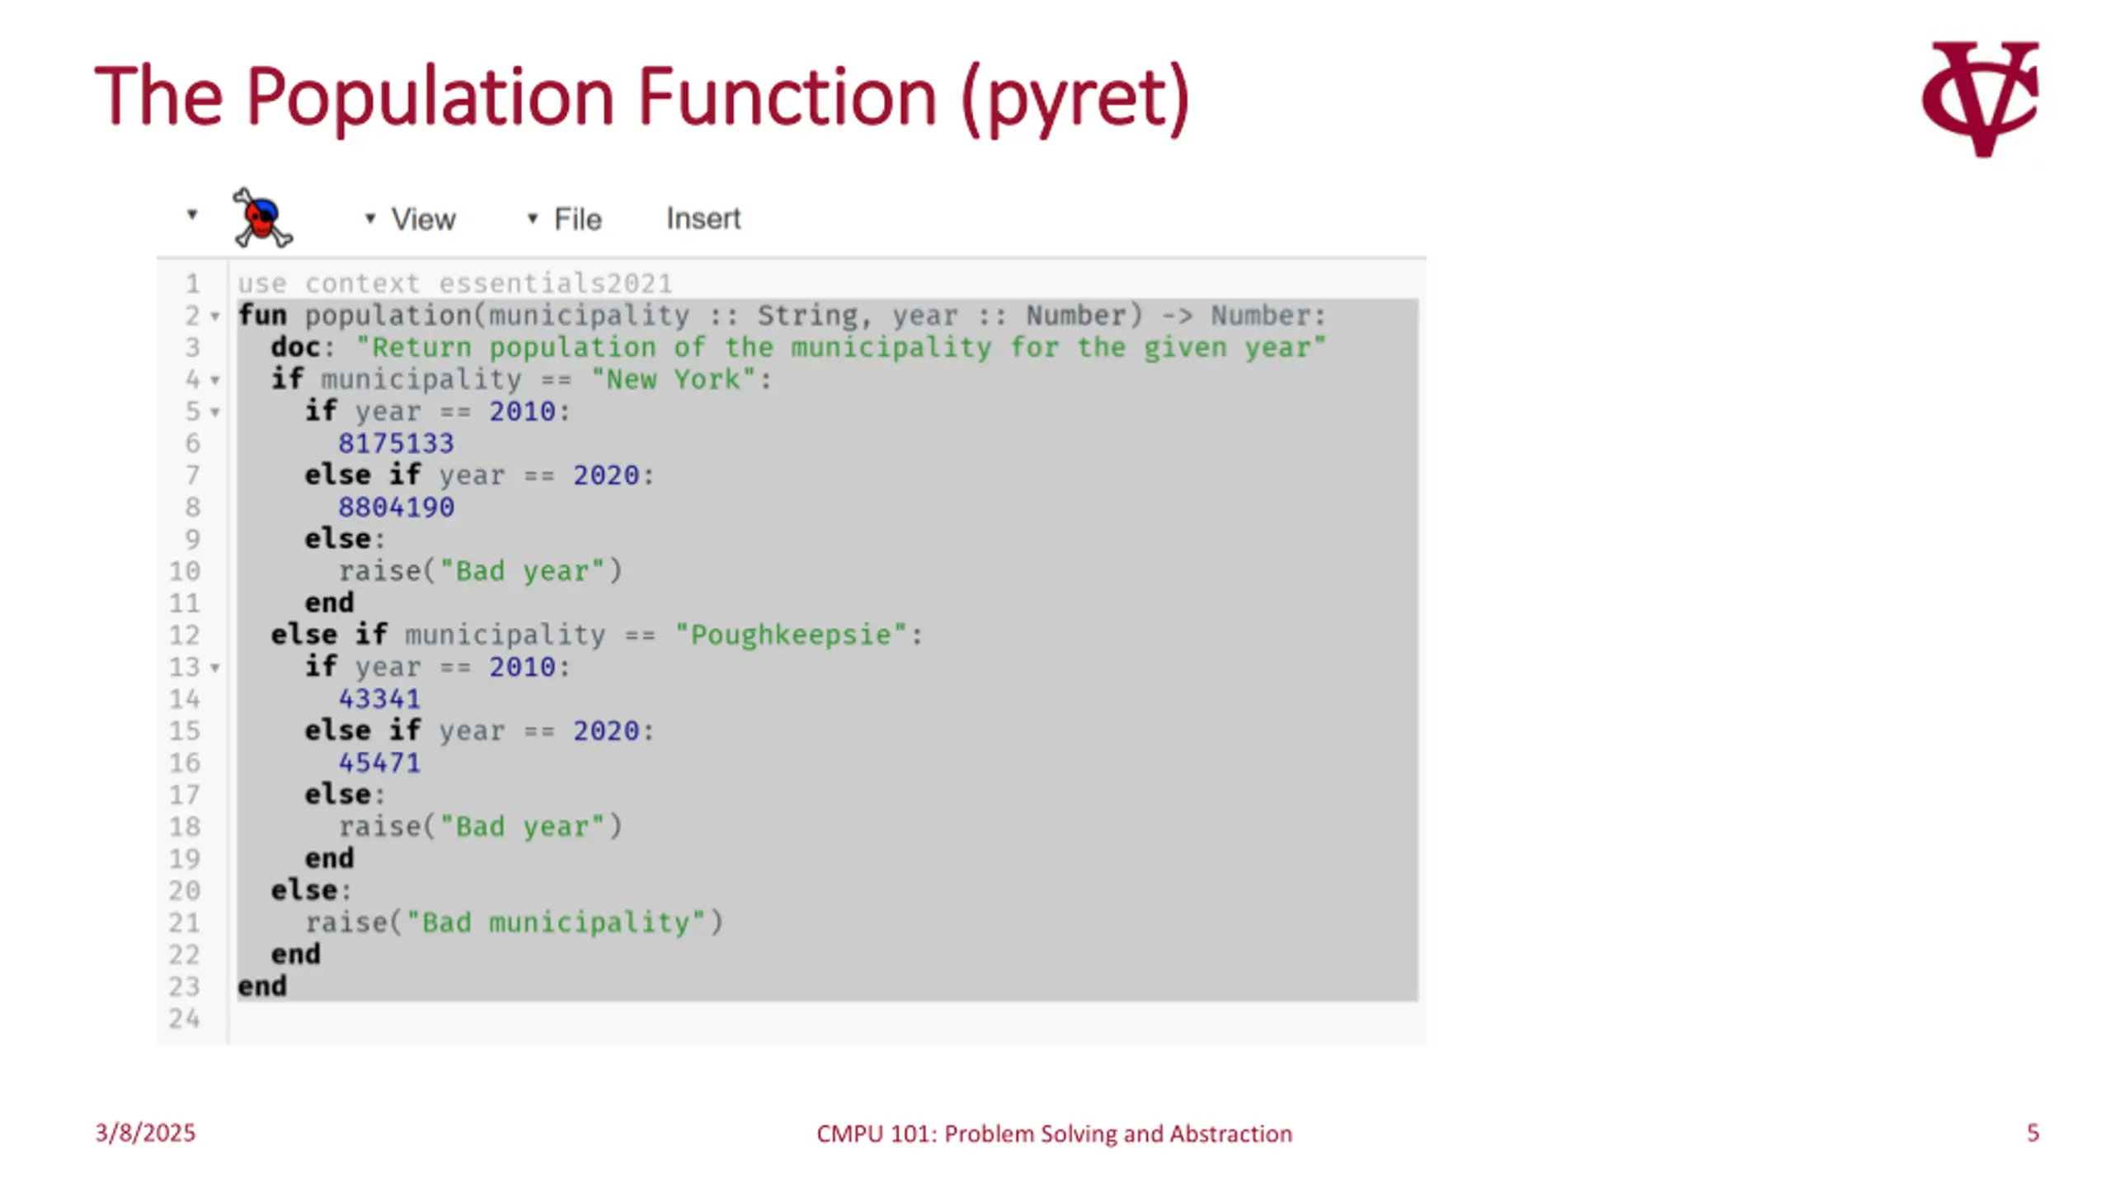Click the slide date 3/8/2025

[x=145, y=1133]
